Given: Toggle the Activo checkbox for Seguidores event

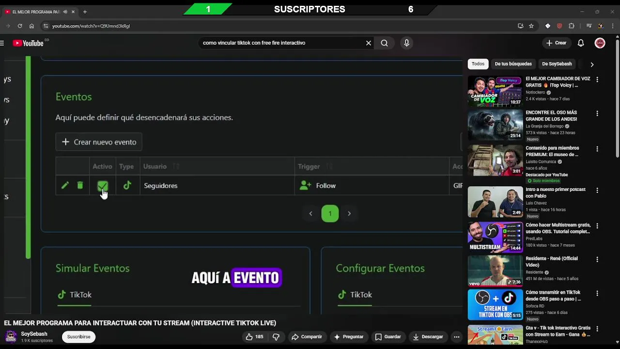Looking at the screenshot, I should [102, 186].
